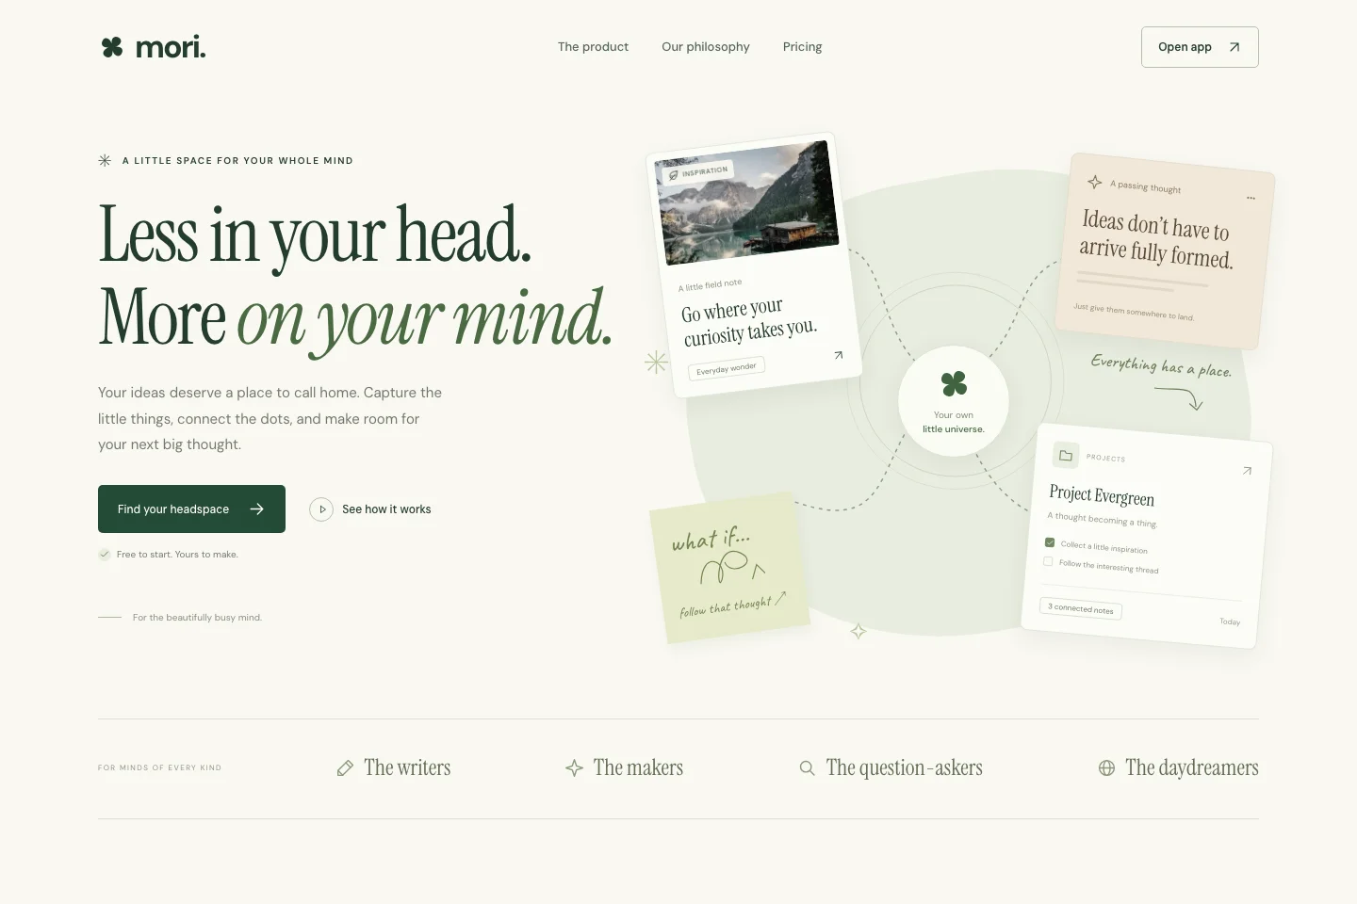Click the sparkle icon for The makers
Viewport: 1357px width, 904px height.
click(x=574, y=768)
